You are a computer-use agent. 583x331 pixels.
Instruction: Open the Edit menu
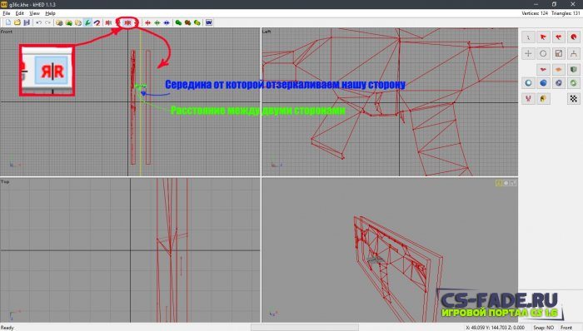pos(20,13)
